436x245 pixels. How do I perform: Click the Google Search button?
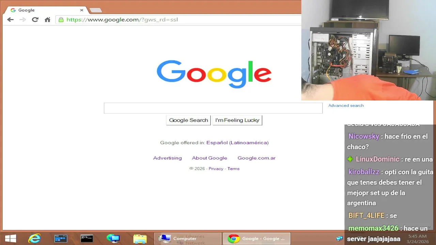click(188, 120)
